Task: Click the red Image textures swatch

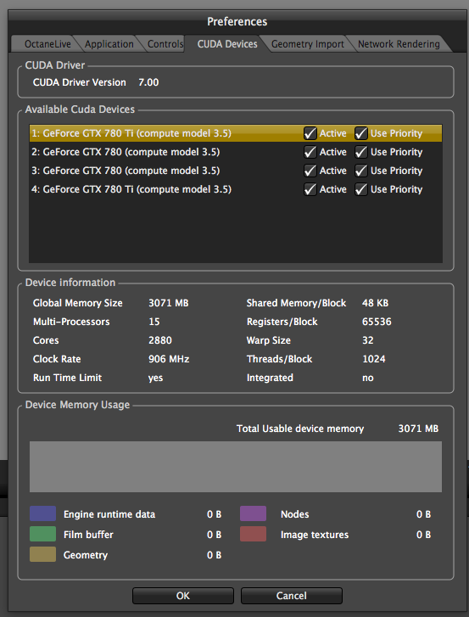Action: [254, 535]
